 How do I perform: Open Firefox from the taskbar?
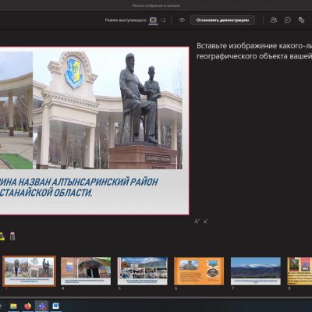pyautogui.click(x=27, y=306)
